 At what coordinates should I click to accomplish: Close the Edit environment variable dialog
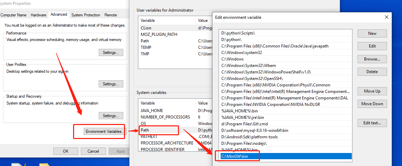pos(387,17)
